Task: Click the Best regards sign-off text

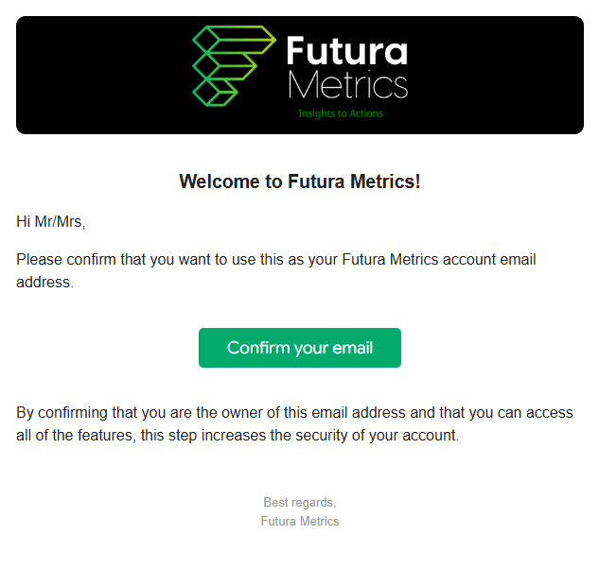Action: point(299,502)
